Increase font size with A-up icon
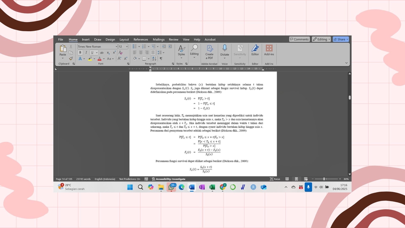 pyautogui.click(x=119, y=59)
